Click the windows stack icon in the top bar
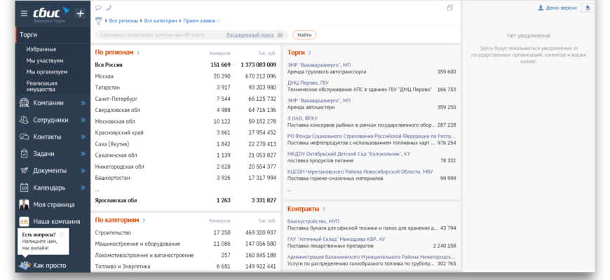The width and height of the screenshot is (610, 280). tap(449, 8)
